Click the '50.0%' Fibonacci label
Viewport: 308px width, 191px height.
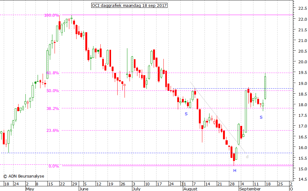tap(53, 91)
